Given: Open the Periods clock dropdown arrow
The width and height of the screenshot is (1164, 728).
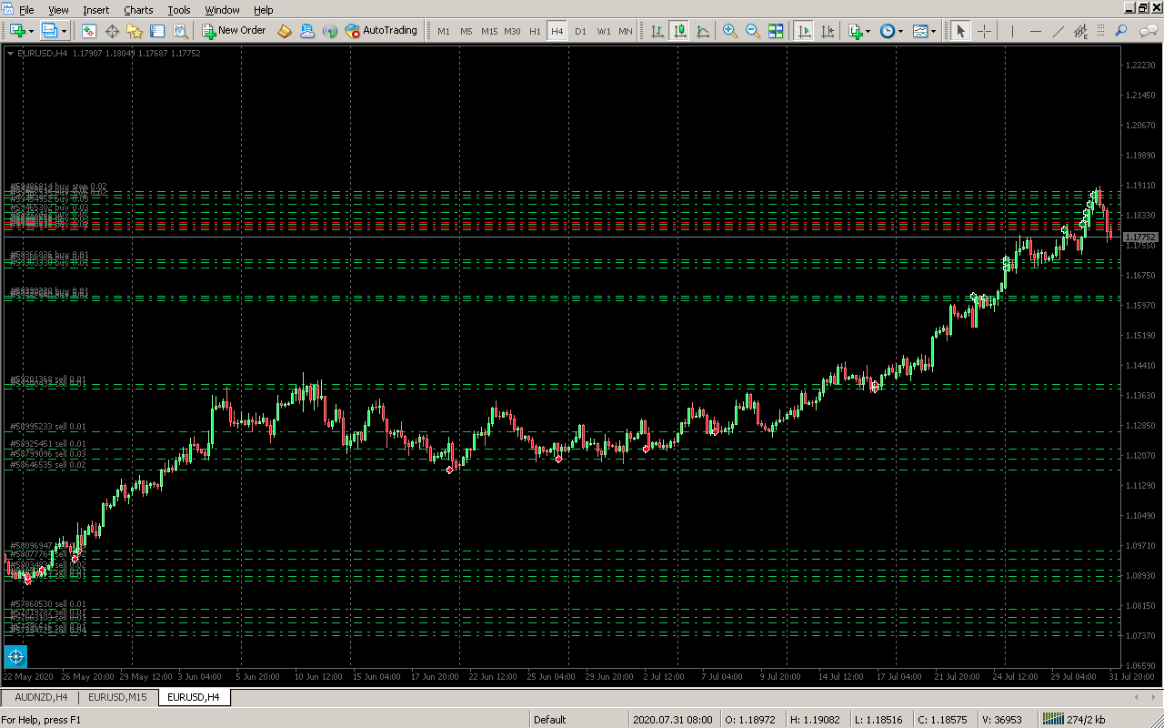Looking at the screenshot, I should coord(901,31).
